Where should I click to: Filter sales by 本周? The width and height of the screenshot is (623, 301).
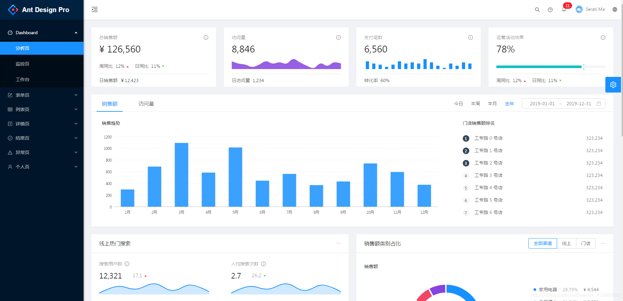click(x=475, y=104)
